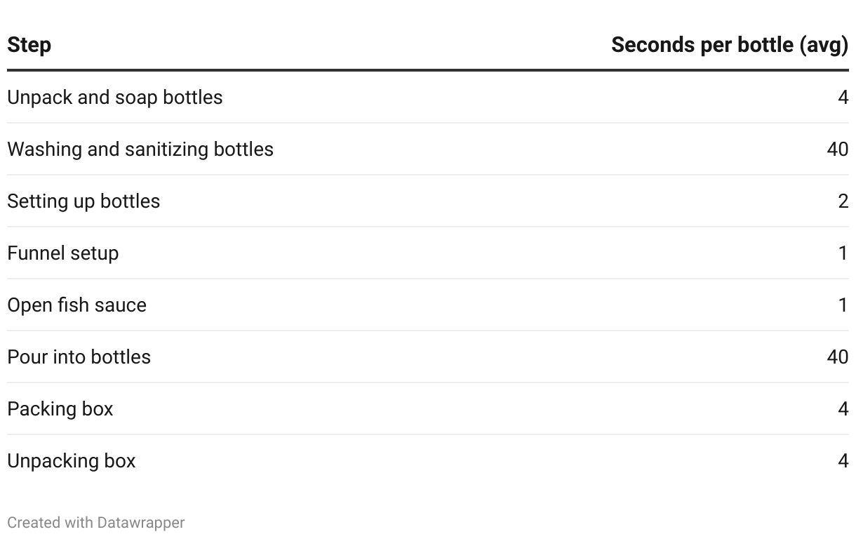Image resolution: width=856 pixels, height=539 pixels.
Task: Select the Unpack and soap bottles row
Action: tap(428, 97)
